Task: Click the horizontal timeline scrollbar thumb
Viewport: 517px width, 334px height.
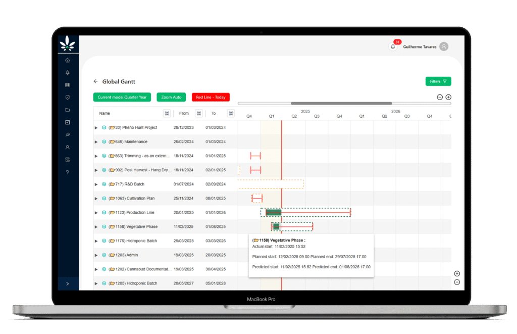Action: (341, 104)
